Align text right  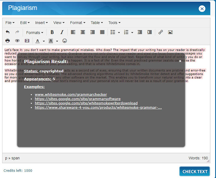(x=93, y=32)
